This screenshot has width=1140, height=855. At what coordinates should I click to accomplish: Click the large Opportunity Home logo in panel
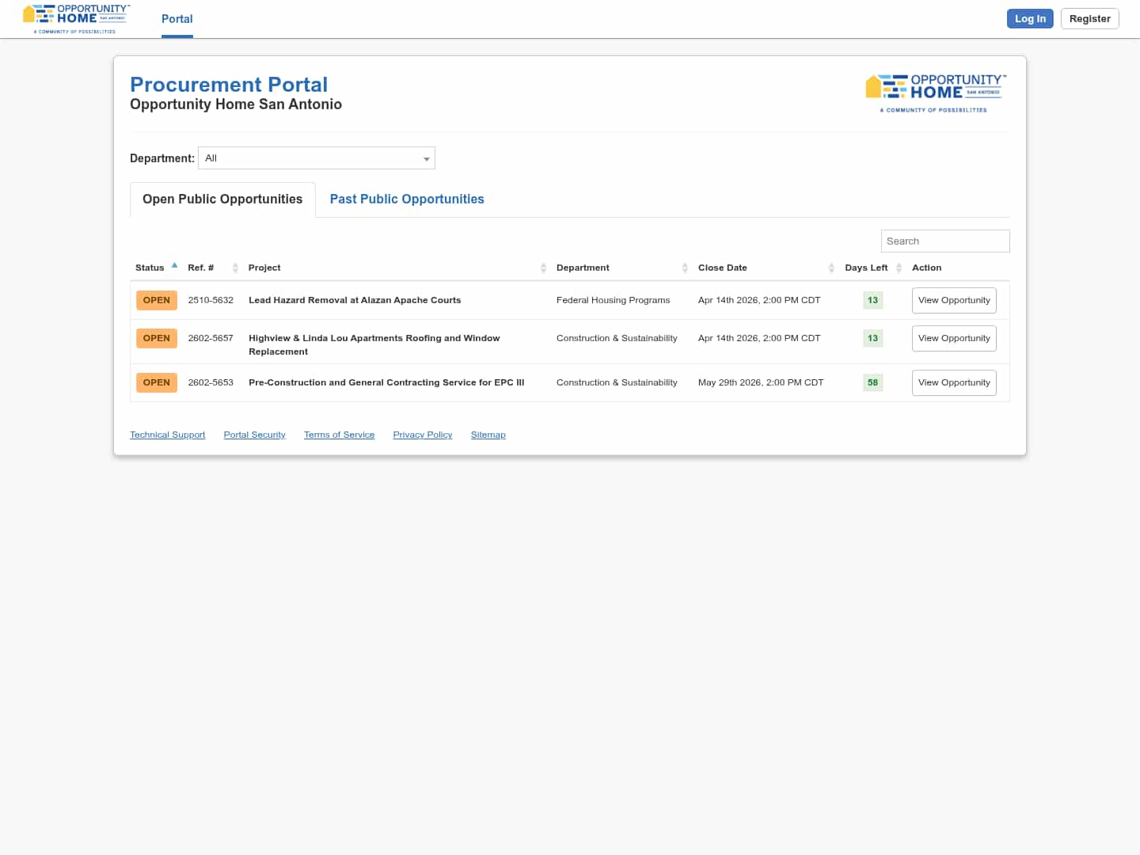tap(936, 93)
